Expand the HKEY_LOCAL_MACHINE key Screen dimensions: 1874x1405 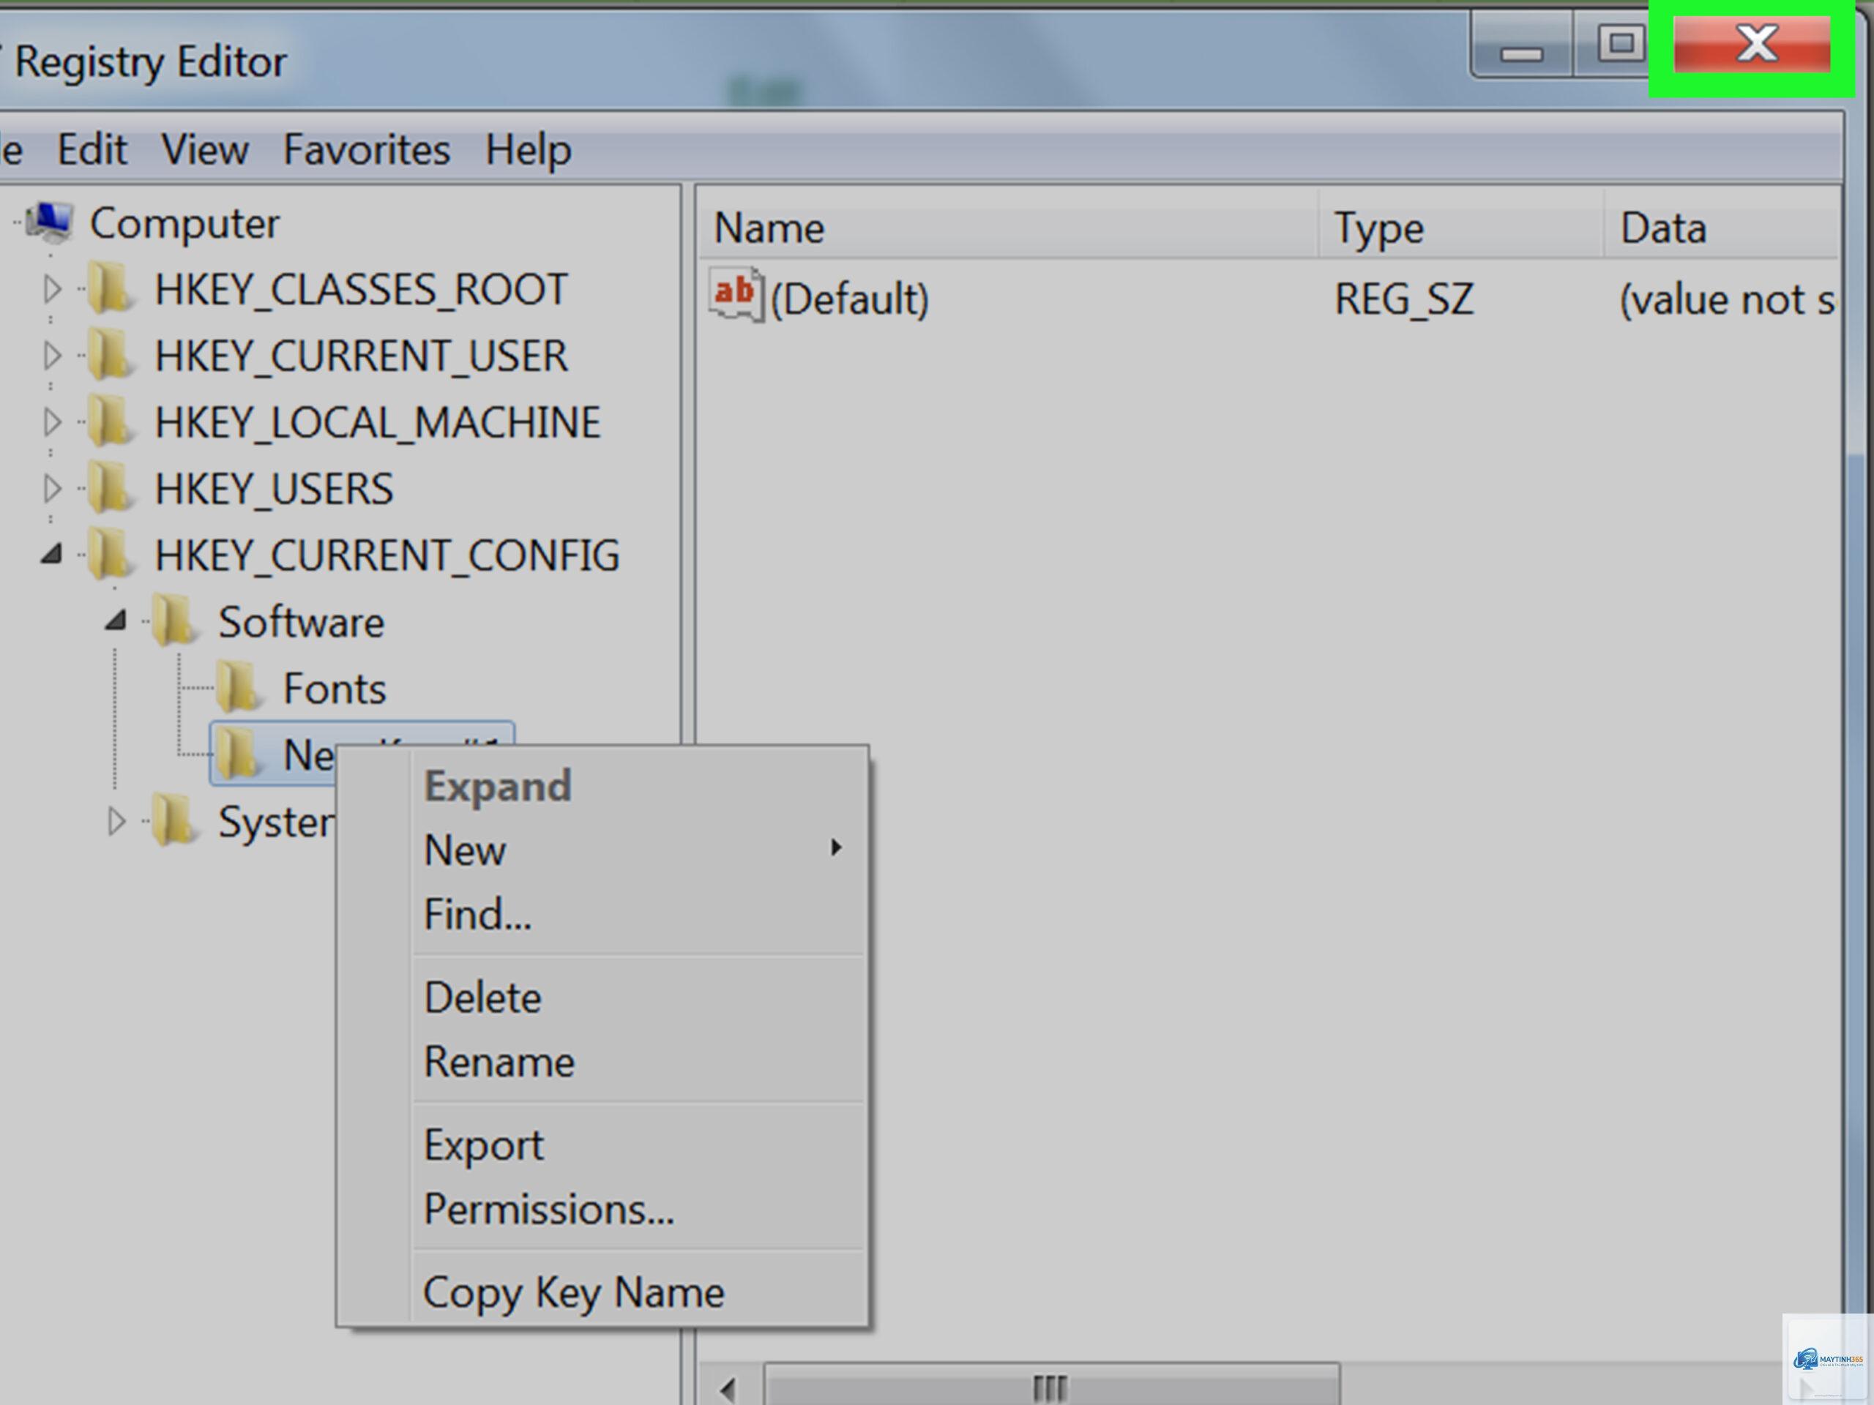click(x=53, y=421)
